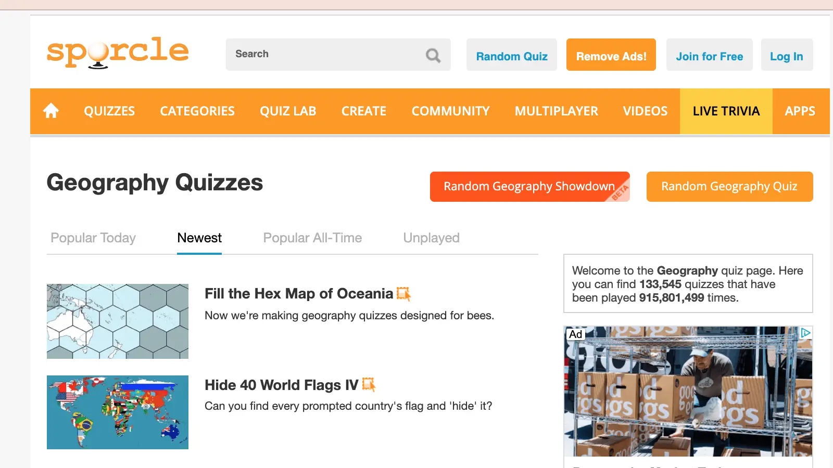Open the QUIZZES menu
The width and height of the screenshot is (833, 468).
tap(109, 111)
